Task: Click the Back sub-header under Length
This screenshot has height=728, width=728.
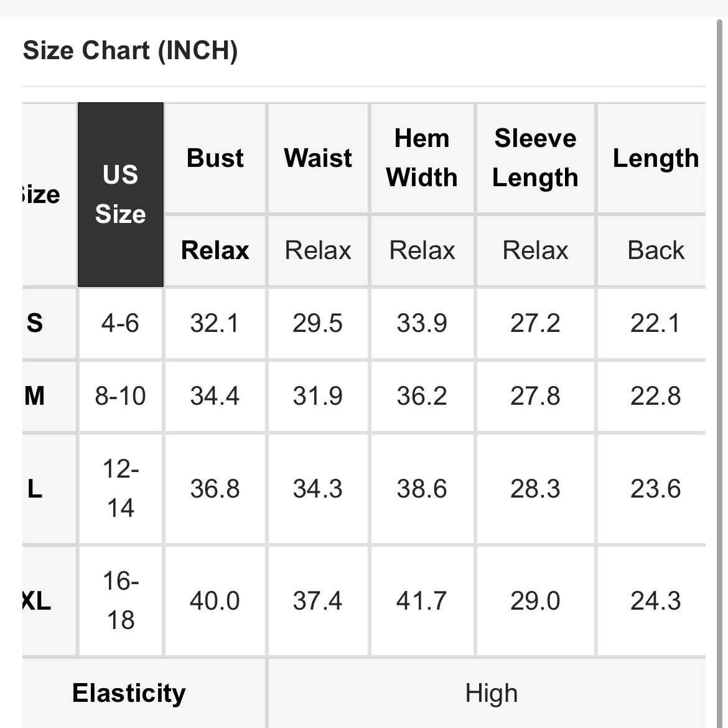Action: [x=655, y=250]
